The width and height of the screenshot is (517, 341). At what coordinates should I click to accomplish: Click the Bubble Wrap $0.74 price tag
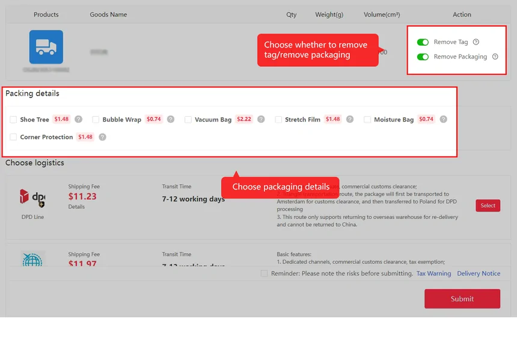pyautogui.click(x=154, y=119)
